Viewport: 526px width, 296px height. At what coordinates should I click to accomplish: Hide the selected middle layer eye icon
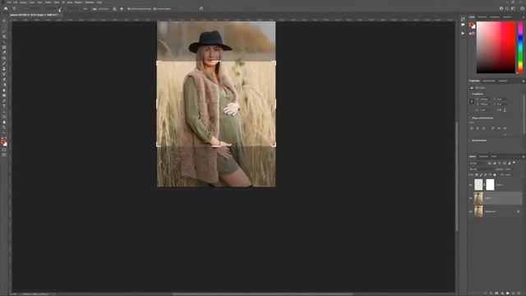point(471,198)
